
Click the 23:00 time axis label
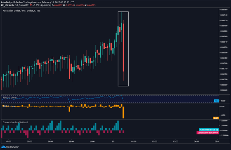(x=92, y=142)
